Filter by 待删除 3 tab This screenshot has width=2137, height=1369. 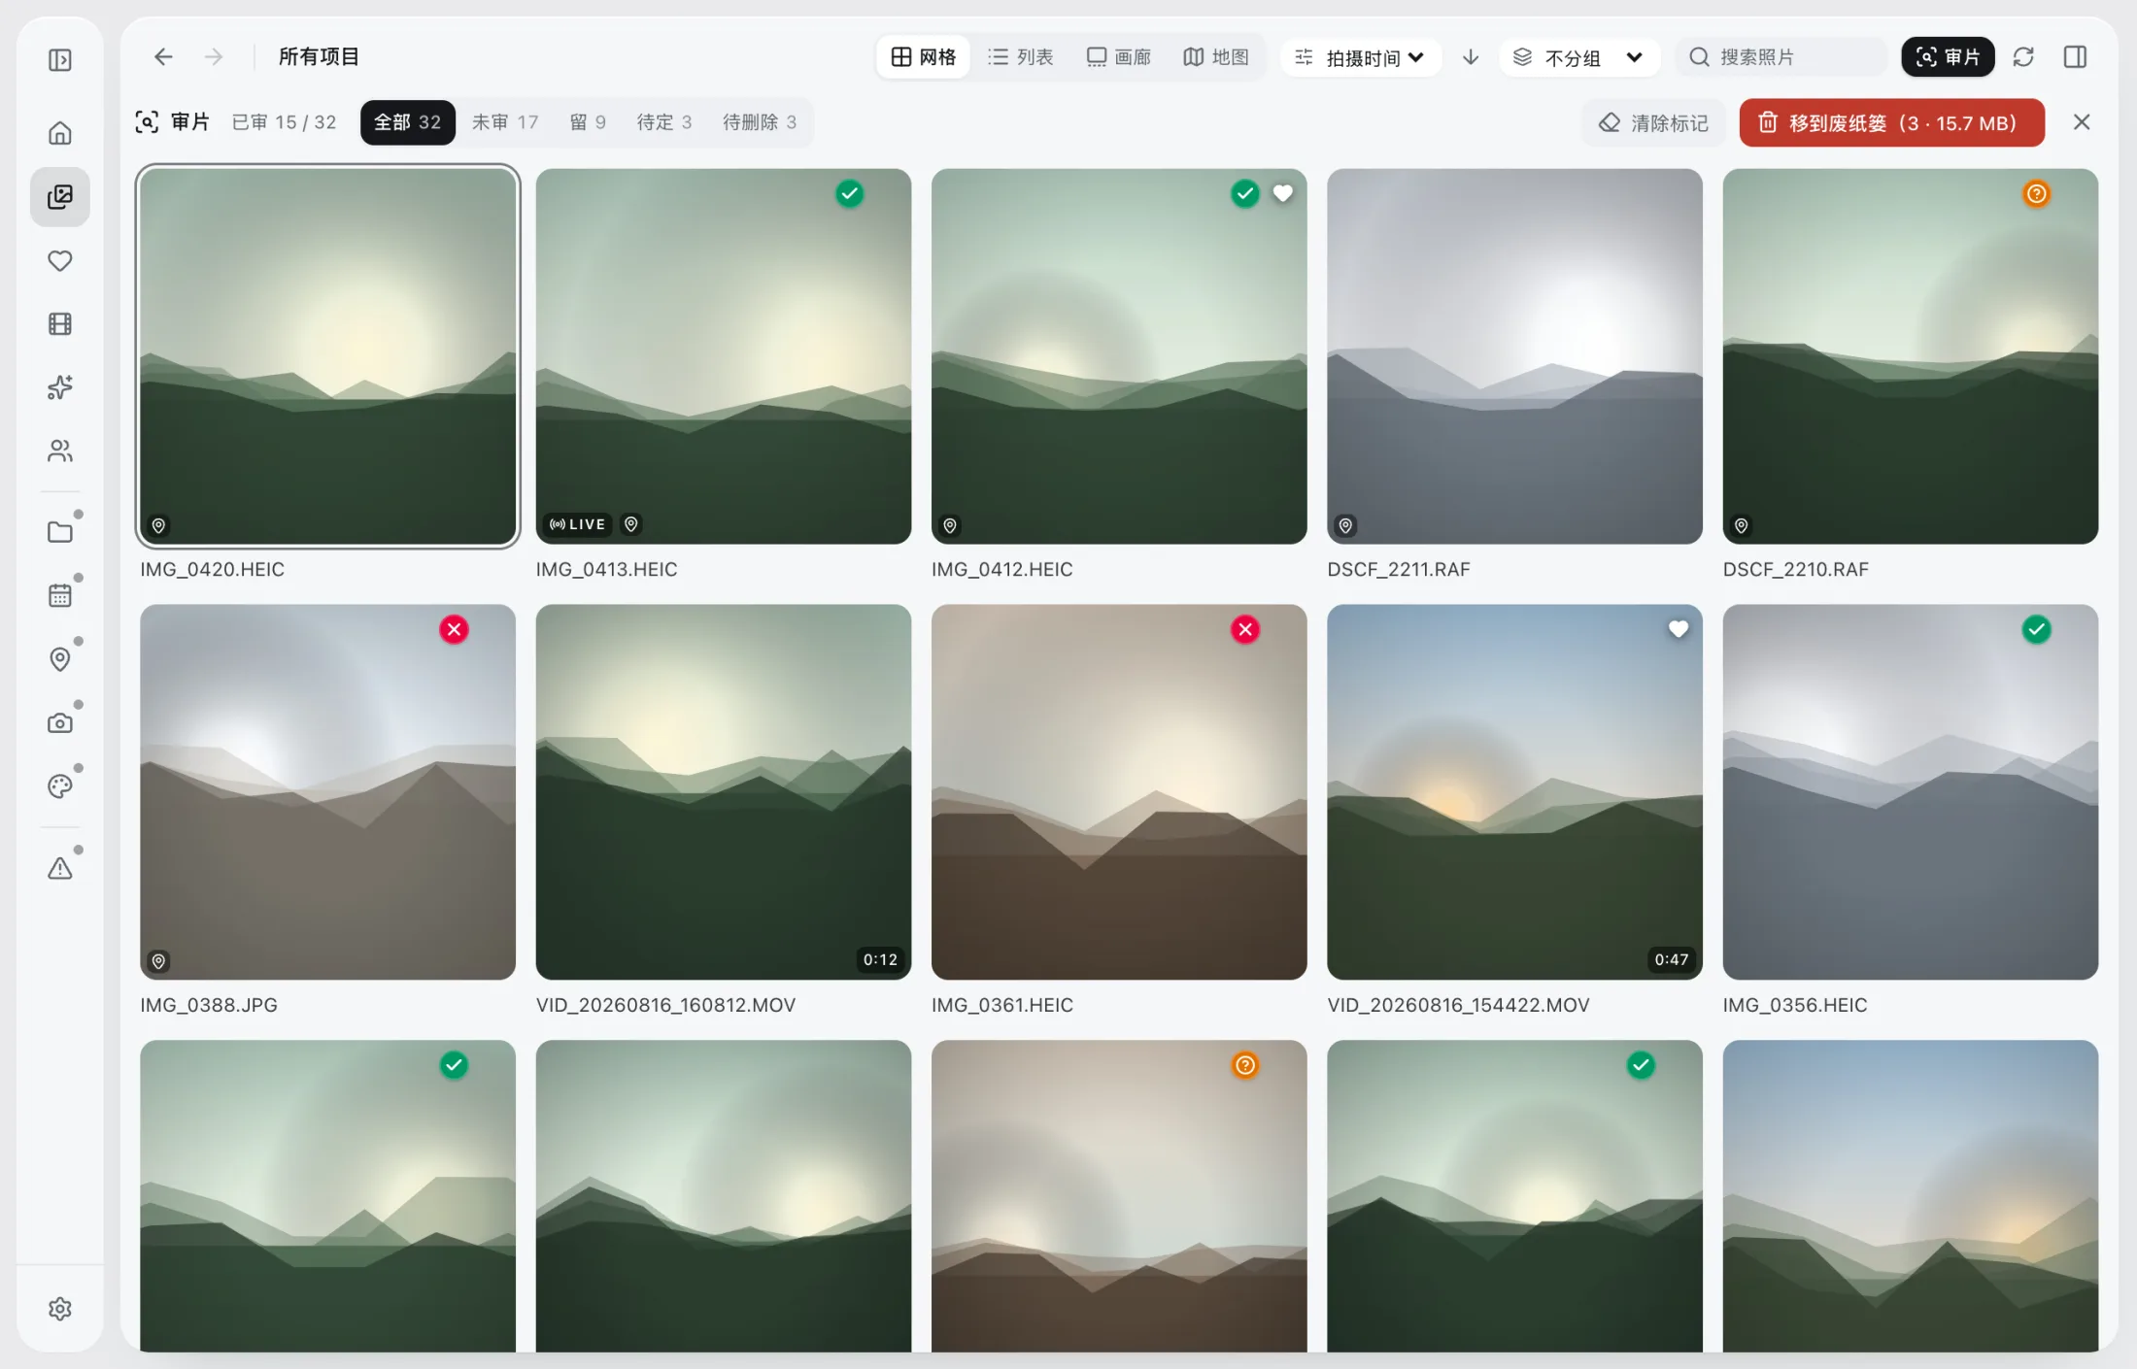[x=760, y=122]
